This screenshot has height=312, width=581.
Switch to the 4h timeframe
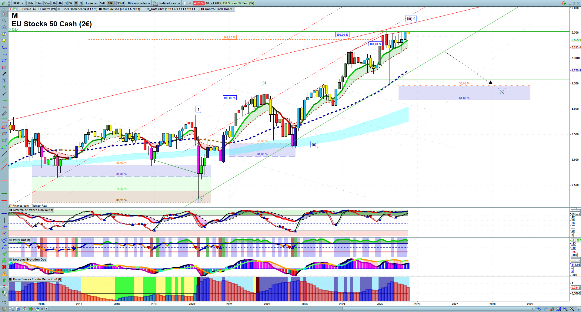pos(60,3)
